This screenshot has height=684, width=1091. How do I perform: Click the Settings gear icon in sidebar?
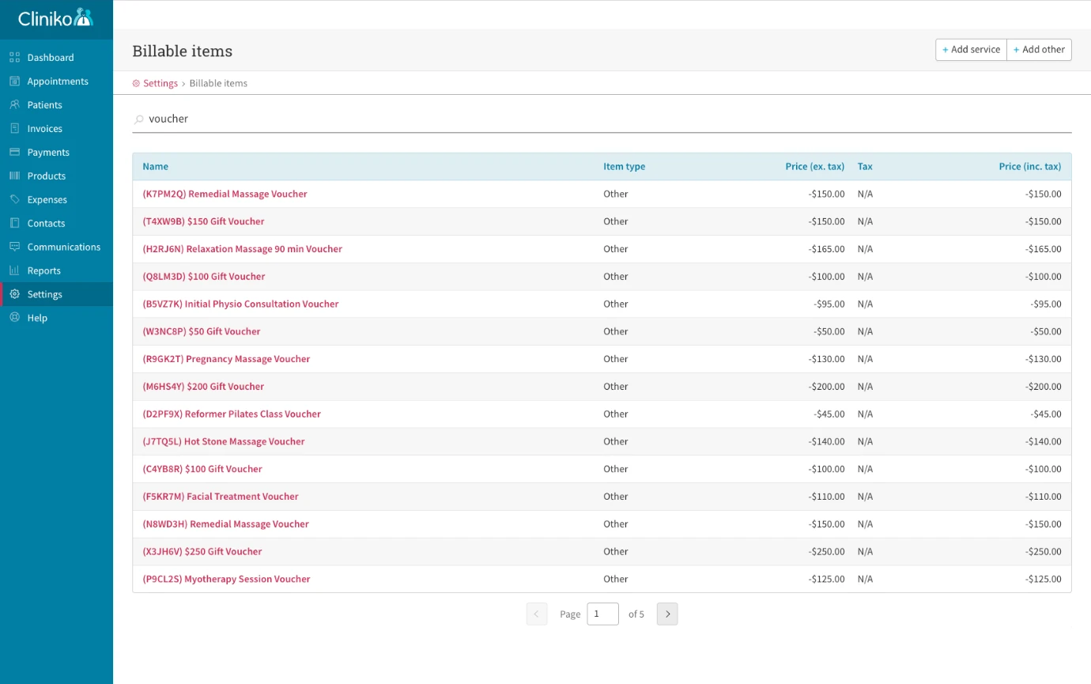14,294
